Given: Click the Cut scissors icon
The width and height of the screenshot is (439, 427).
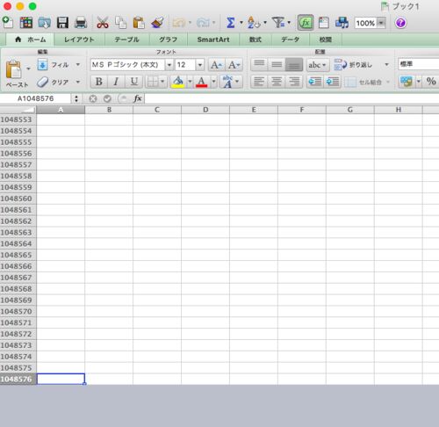Looking at the screenshot, I should (103, 23).
